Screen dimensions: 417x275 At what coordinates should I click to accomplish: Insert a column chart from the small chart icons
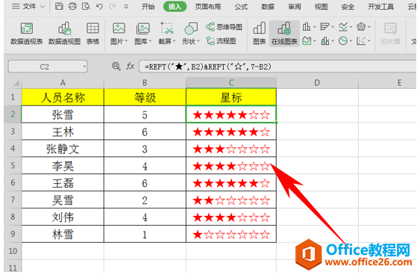coord(307,26)
